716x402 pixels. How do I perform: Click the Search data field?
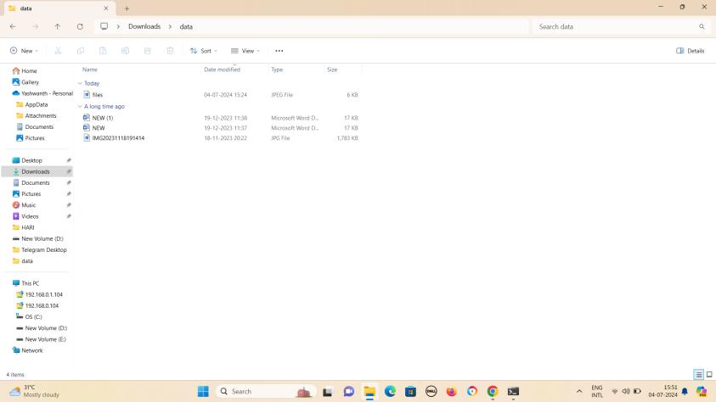(x=621, y=26)
